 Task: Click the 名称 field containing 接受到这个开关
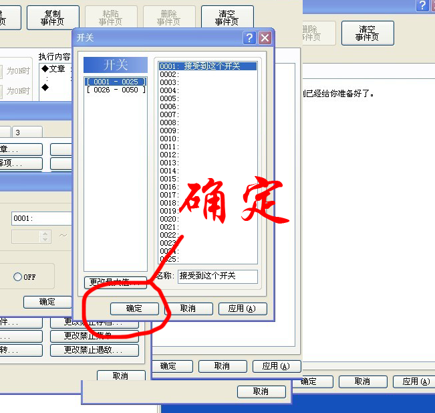218,276
